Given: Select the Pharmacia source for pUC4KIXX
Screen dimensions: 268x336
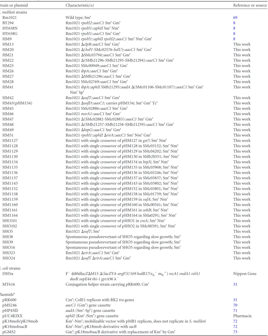Looking at the screenshot, I should [x=242, y=316].
